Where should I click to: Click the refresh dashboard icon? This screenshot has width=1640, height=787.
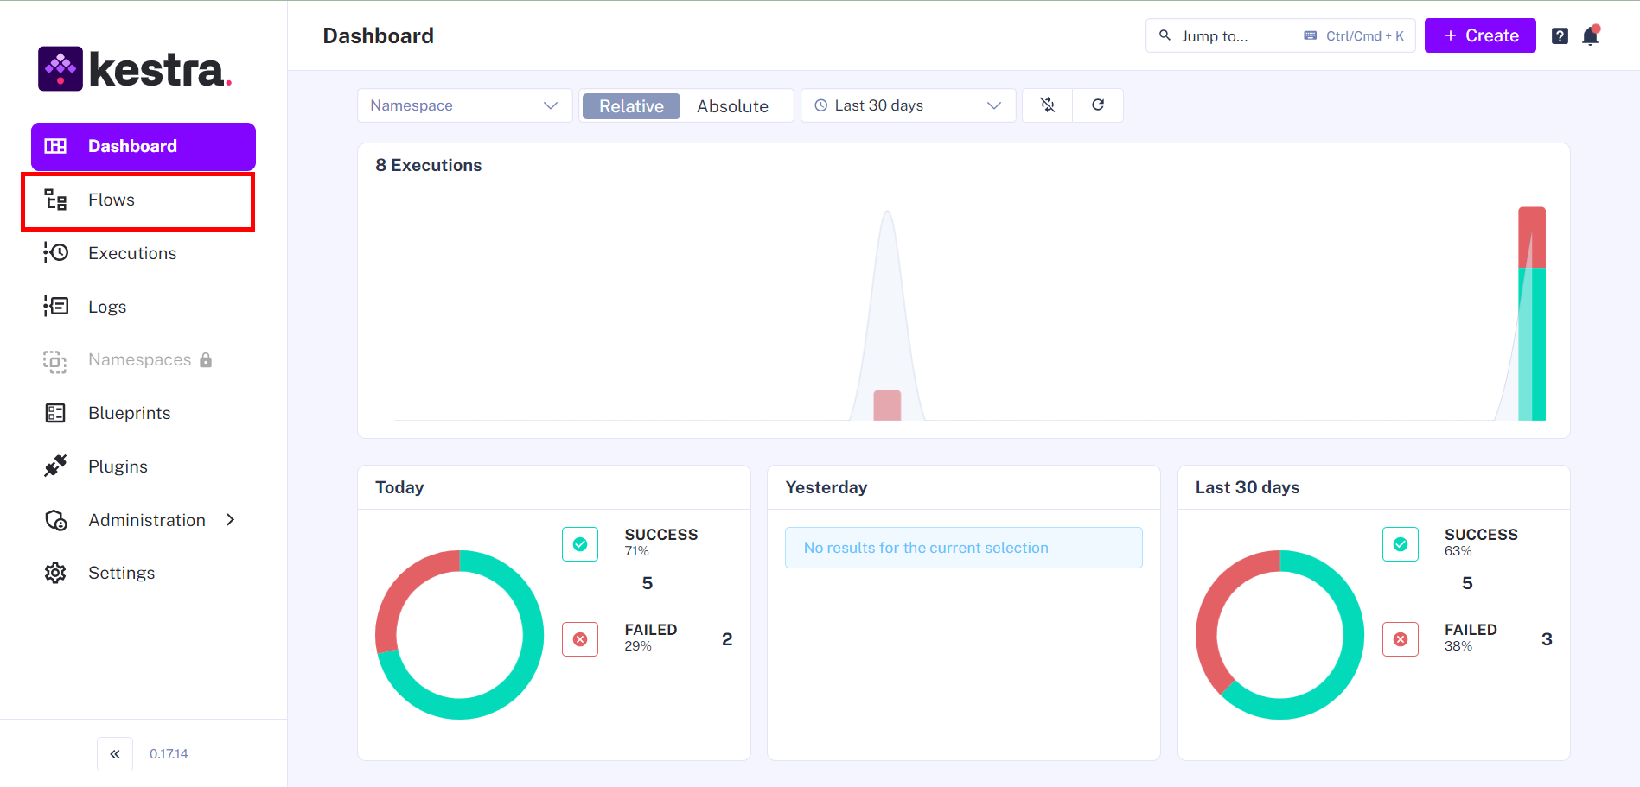(x=1098, y=105)
